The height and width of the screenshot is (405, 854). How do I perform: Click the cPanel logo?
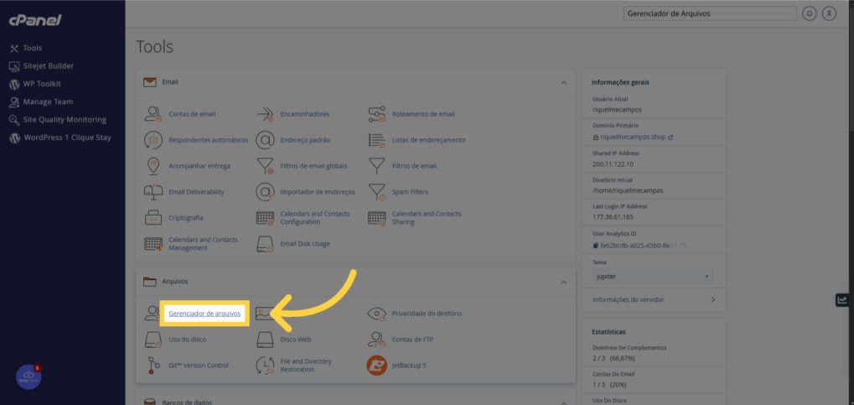tap(35, 20)
